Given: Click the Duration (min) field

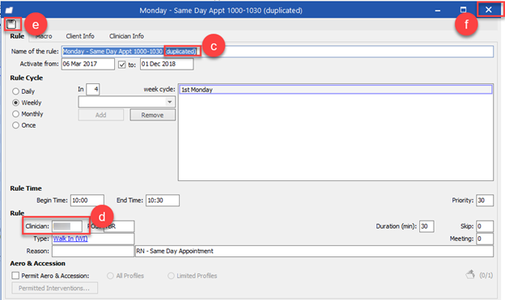Looking at the screenshot, I should point(426,226).
